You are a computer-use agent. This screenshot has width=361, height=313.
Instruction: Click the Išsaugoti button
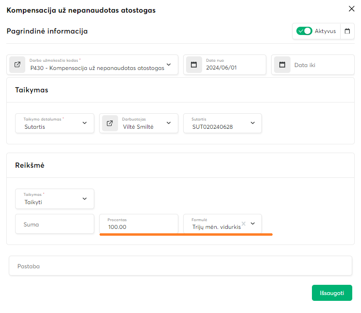coord(332,293)
